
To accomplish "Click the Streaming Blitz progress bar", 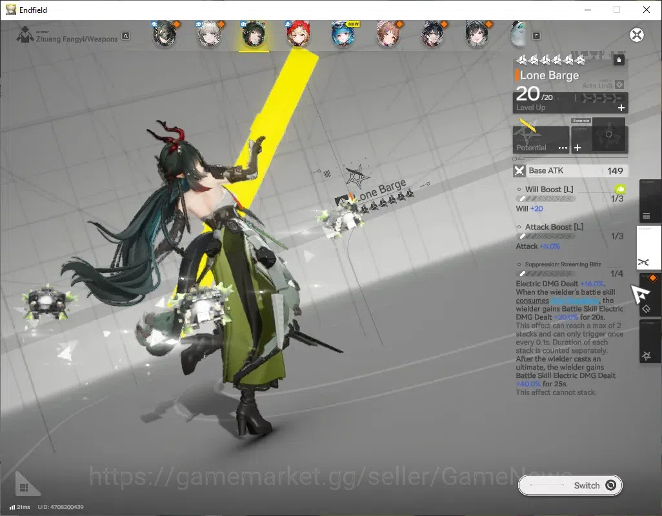I will coord(546,273).
